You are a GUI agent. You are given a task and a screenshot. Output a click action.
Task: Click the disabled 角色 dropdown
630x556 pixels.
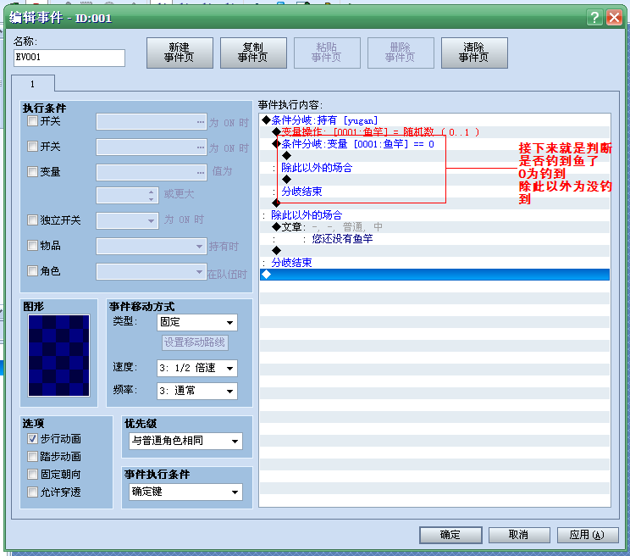point(151,272)
